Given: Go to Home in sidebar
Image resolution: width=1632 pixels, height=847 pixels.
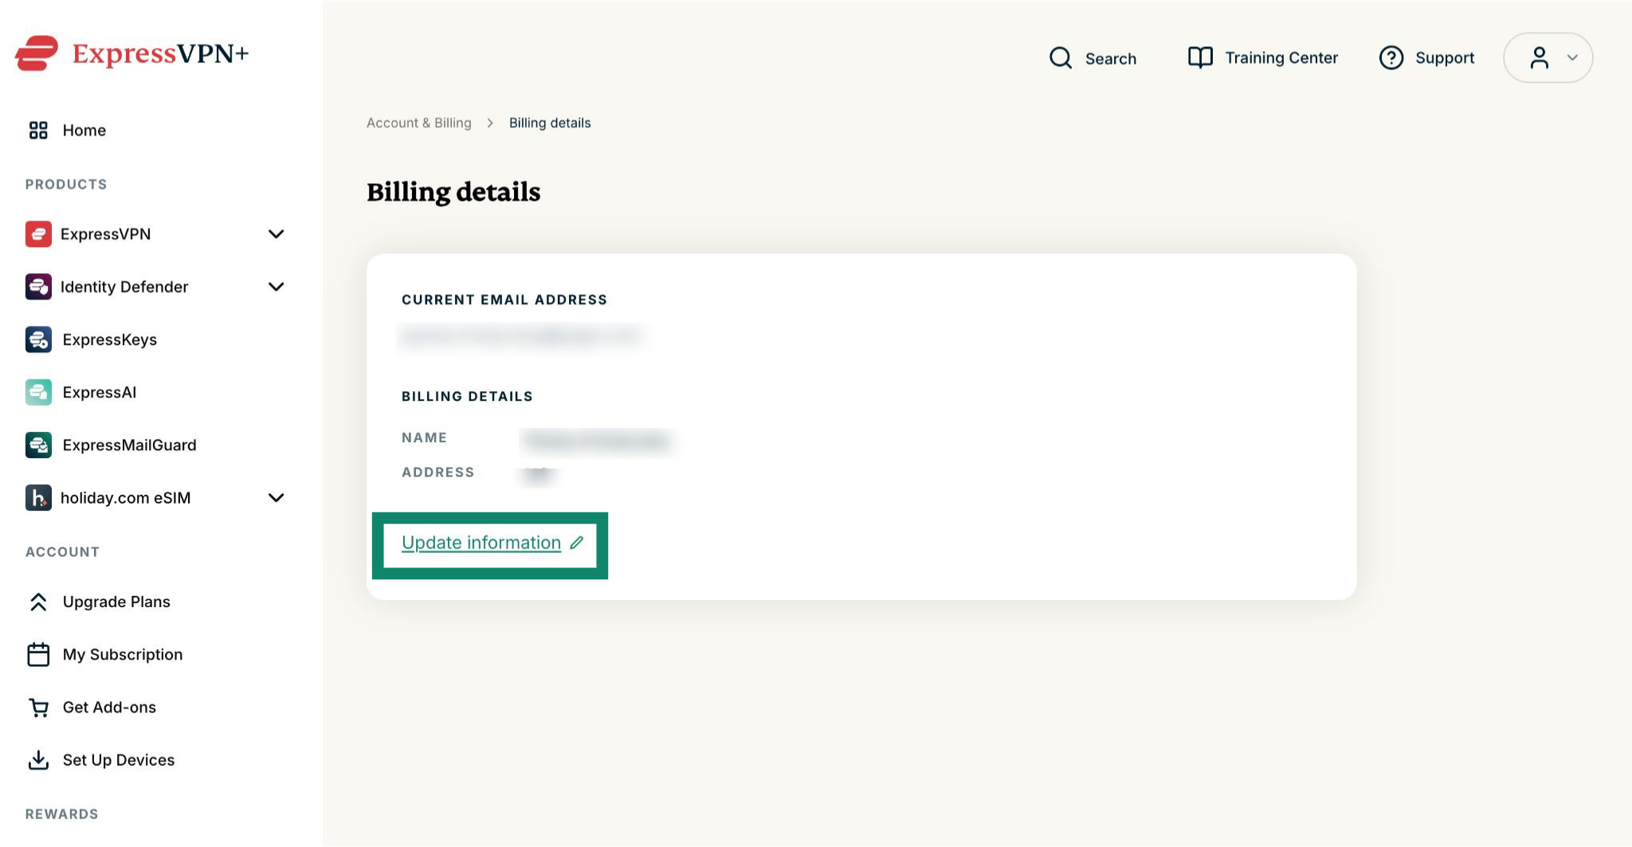Looking at the screenshot, I should (84, 130).
